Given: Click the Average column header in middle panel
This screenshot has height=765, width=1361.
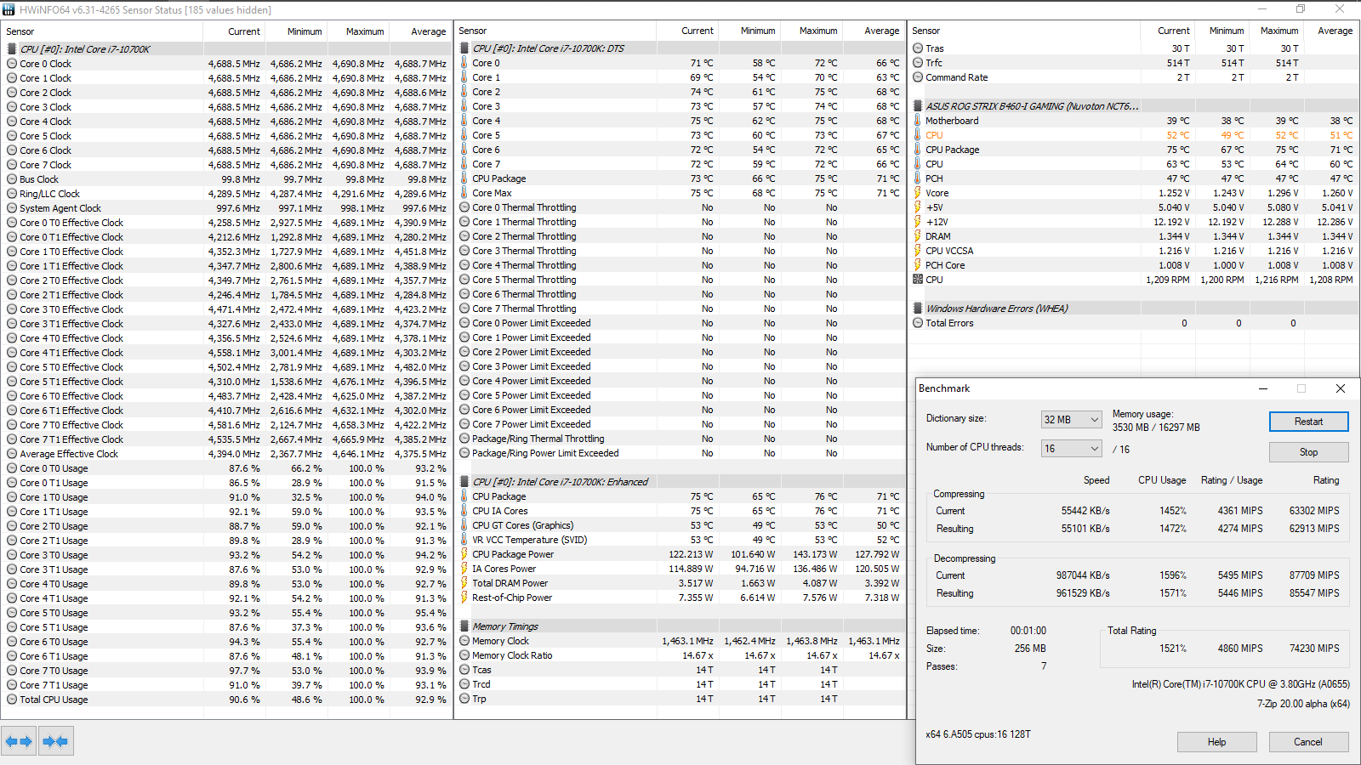Looking at the screenshot, I should tap(881, 31).
